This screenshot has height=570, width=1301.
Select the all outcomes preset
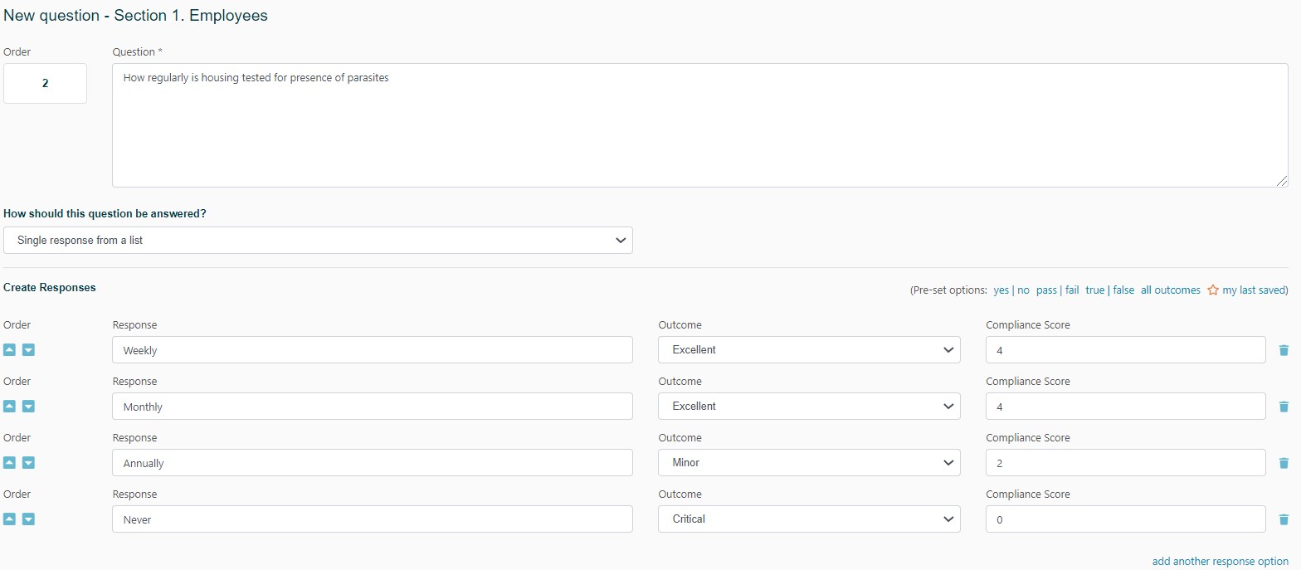1170,290
